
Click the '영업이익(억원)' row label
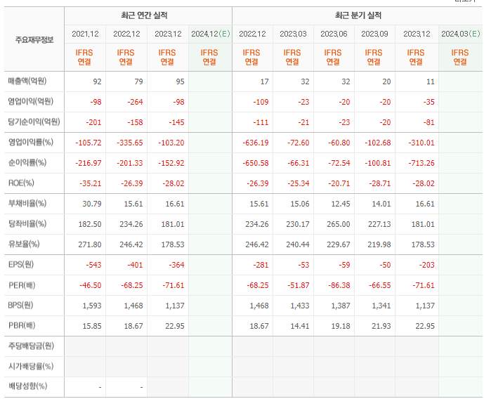tap(31, 102)
